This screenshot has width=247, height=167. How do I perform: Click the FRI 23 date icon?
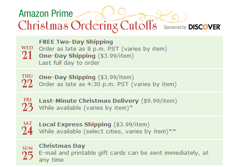tap(27, 104)
